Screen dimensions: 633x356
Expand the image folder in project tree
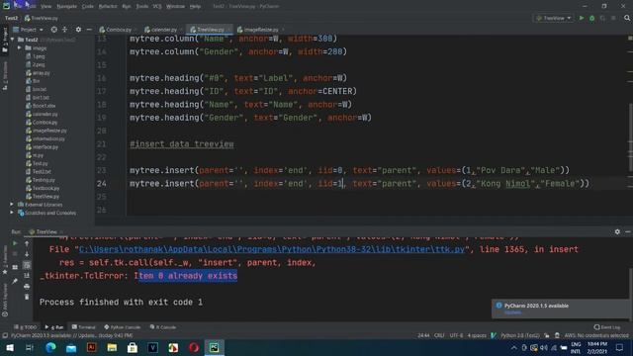click(19, 48)
